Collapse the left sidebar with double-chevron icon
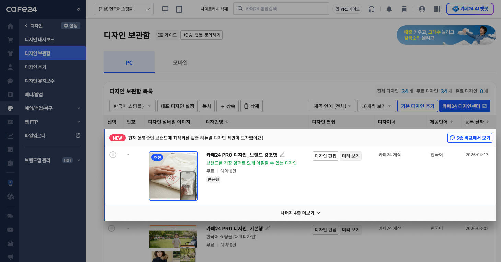Image resolution: width=501 pixels, height=262 pixels. [79, 9]
